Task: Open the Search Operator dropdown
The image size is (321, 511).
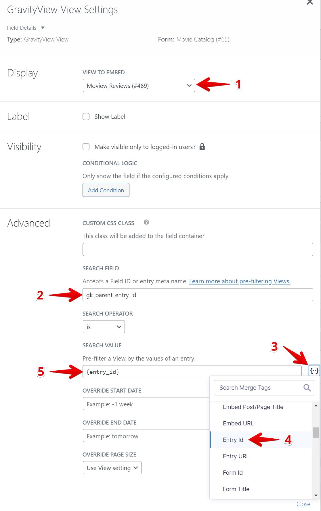Action: [104, 327]
